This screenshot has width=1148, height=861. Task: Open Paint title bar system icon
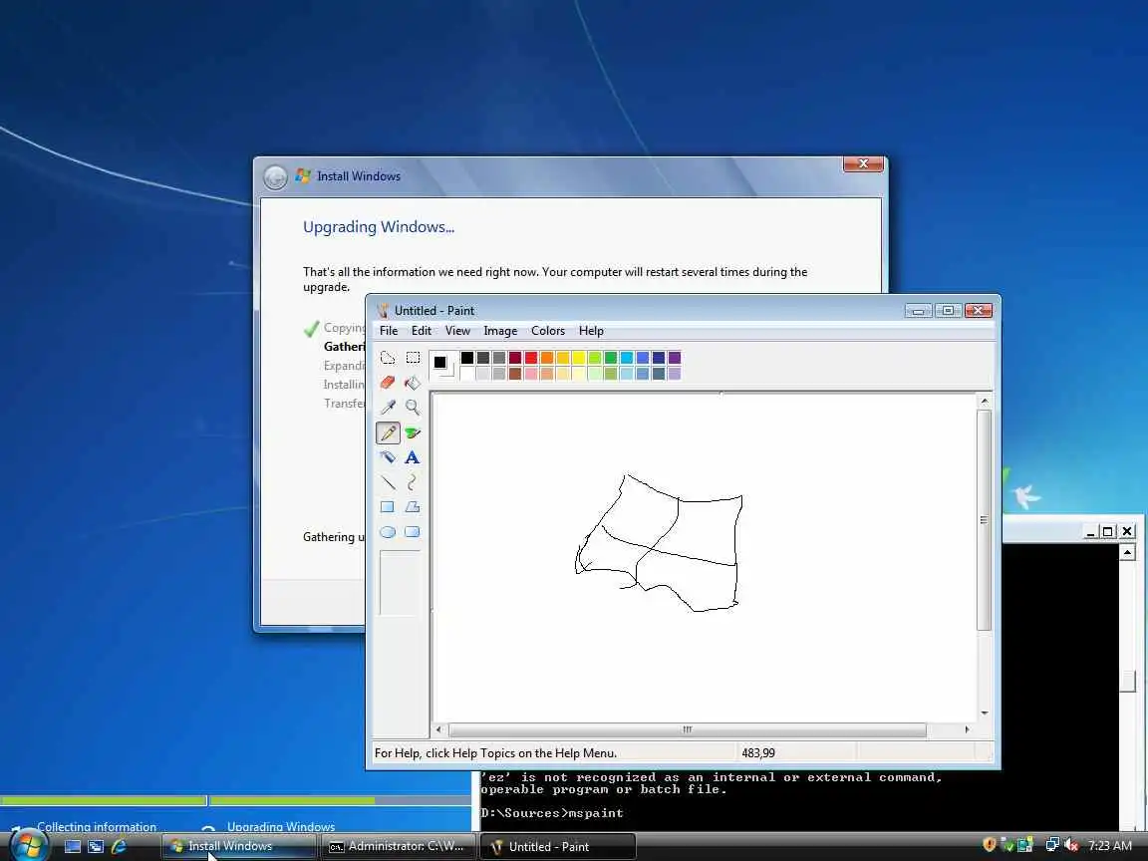point(383,311)
